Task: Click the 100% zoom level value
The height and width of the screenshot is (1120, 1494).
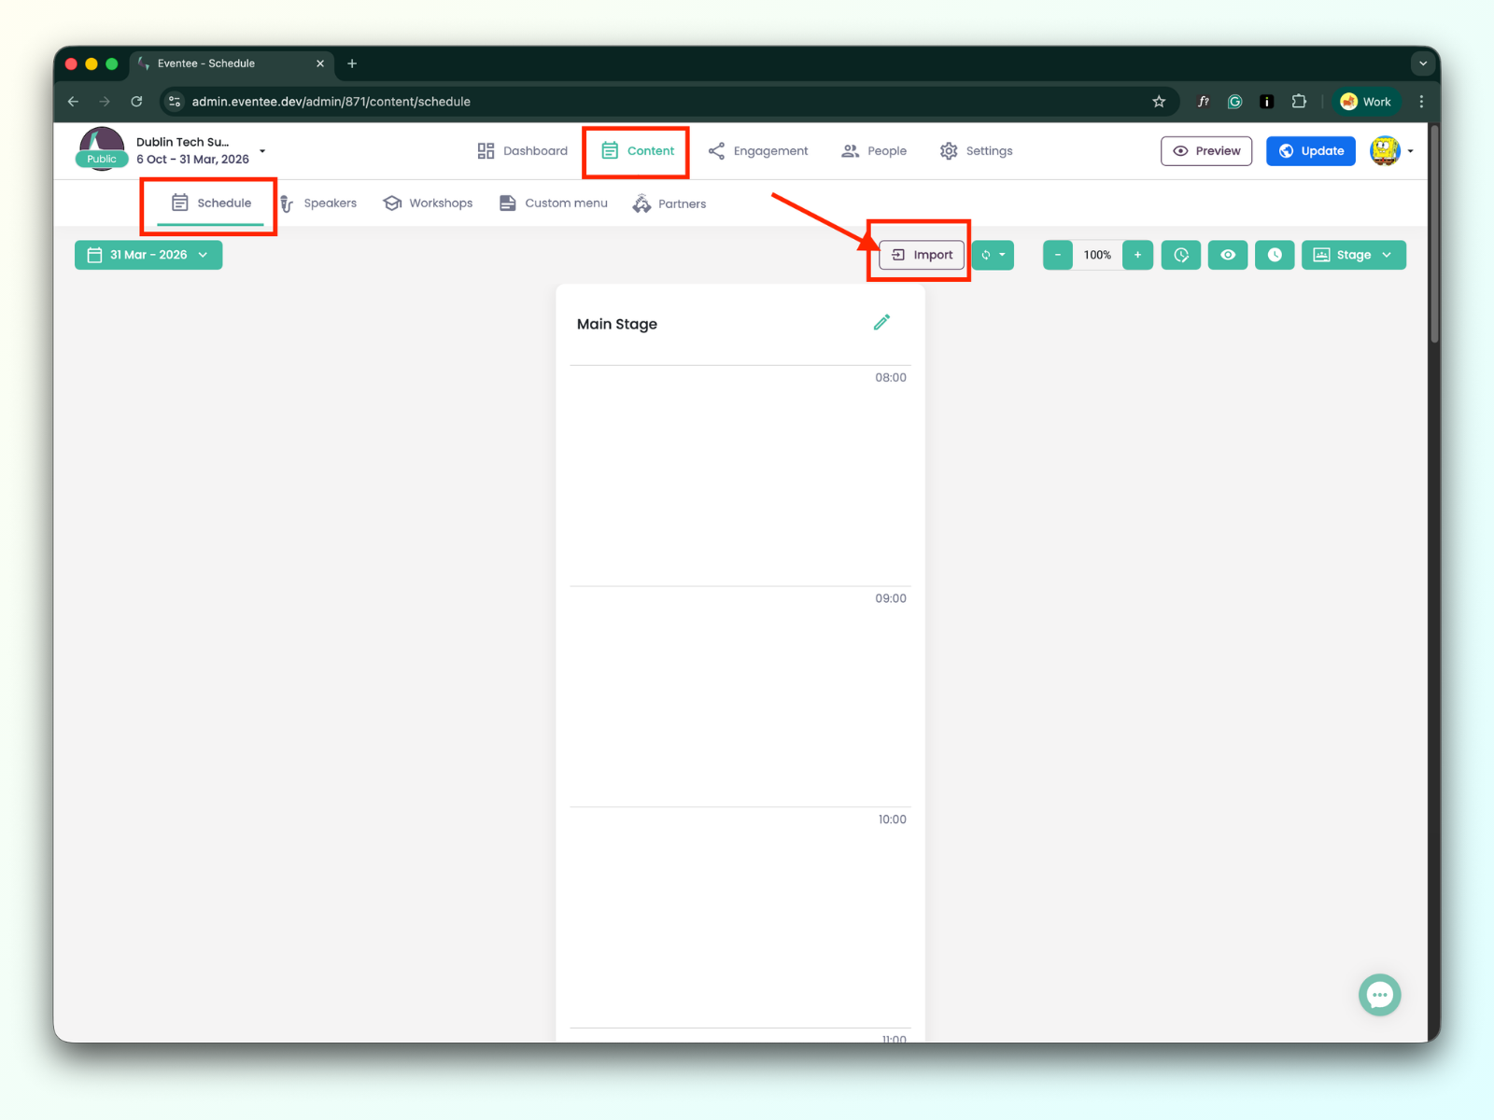Action: tap(1097, 255)
